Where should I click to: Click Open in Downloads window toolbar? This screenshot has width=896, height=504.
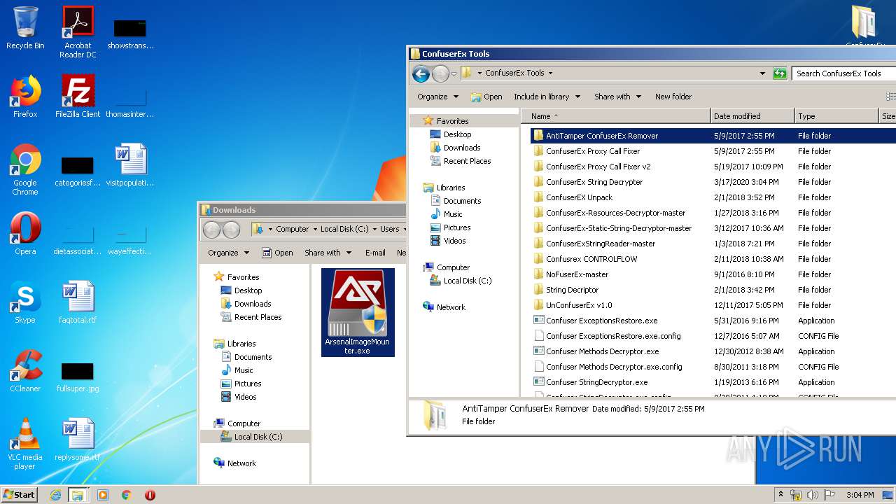(x=277, y=253)
